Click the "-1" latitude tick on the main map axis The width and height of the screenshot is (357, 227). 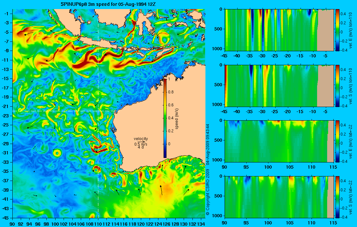point(7,14)
